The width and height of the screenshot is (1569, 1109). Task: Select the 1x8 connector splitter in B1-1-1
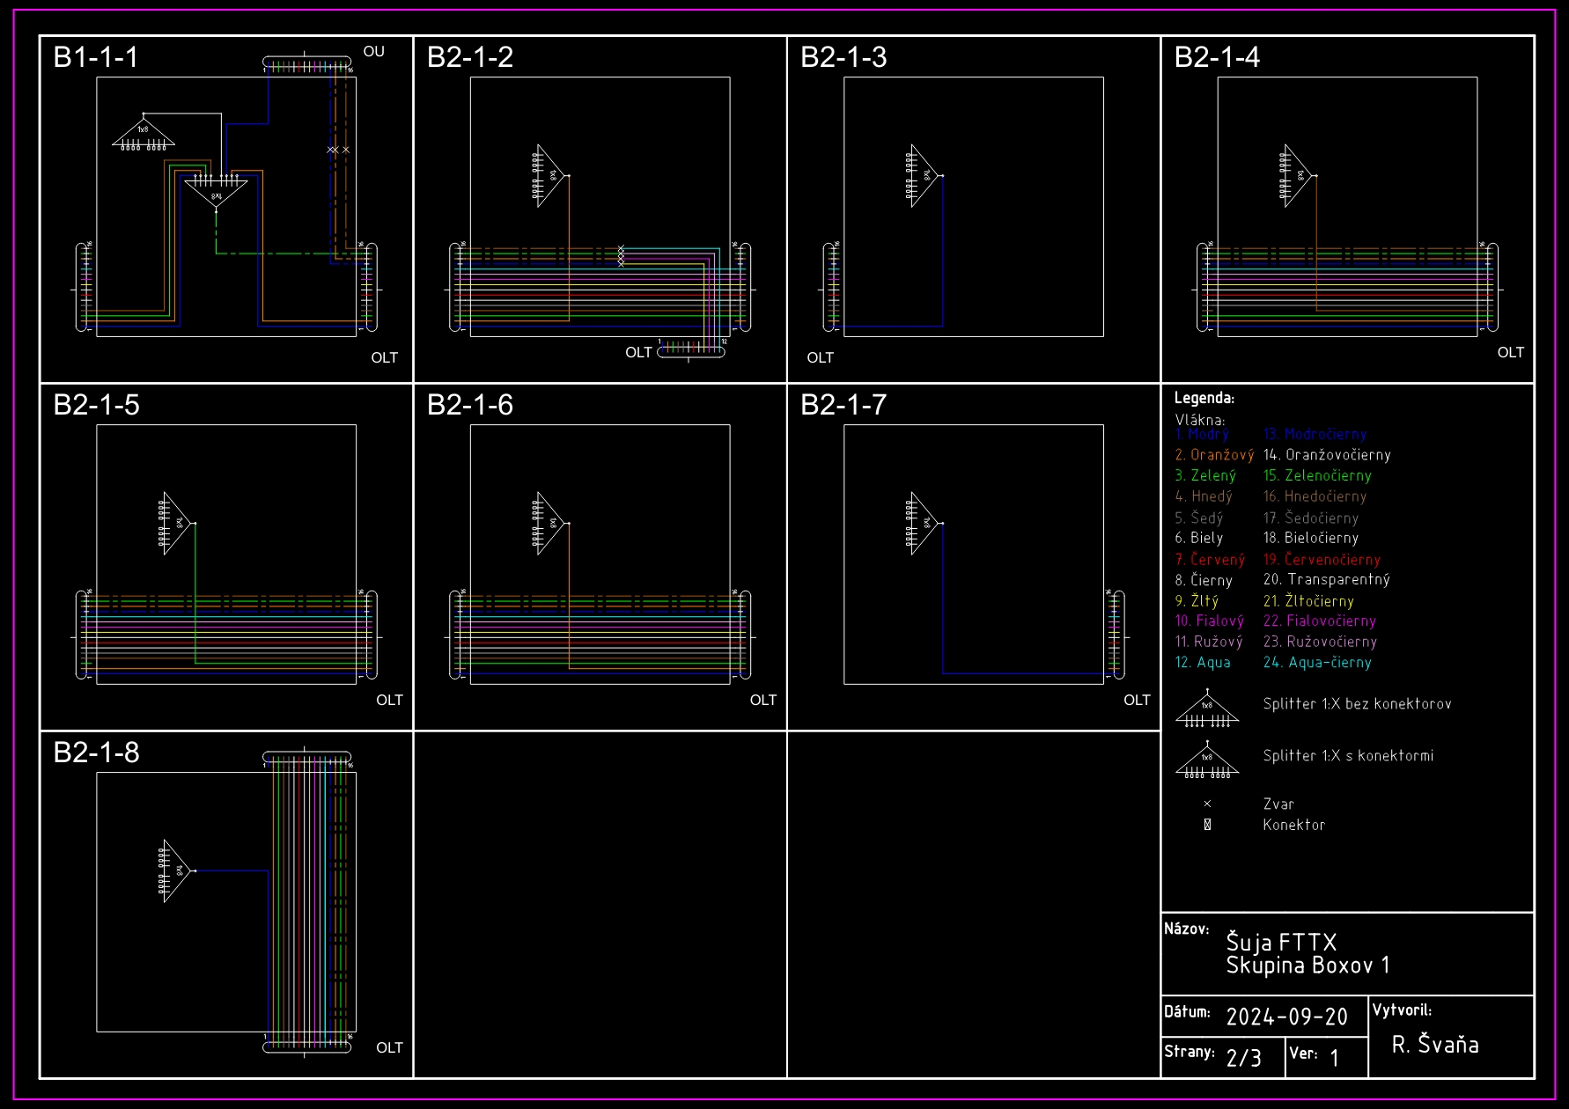pos(143,133)
